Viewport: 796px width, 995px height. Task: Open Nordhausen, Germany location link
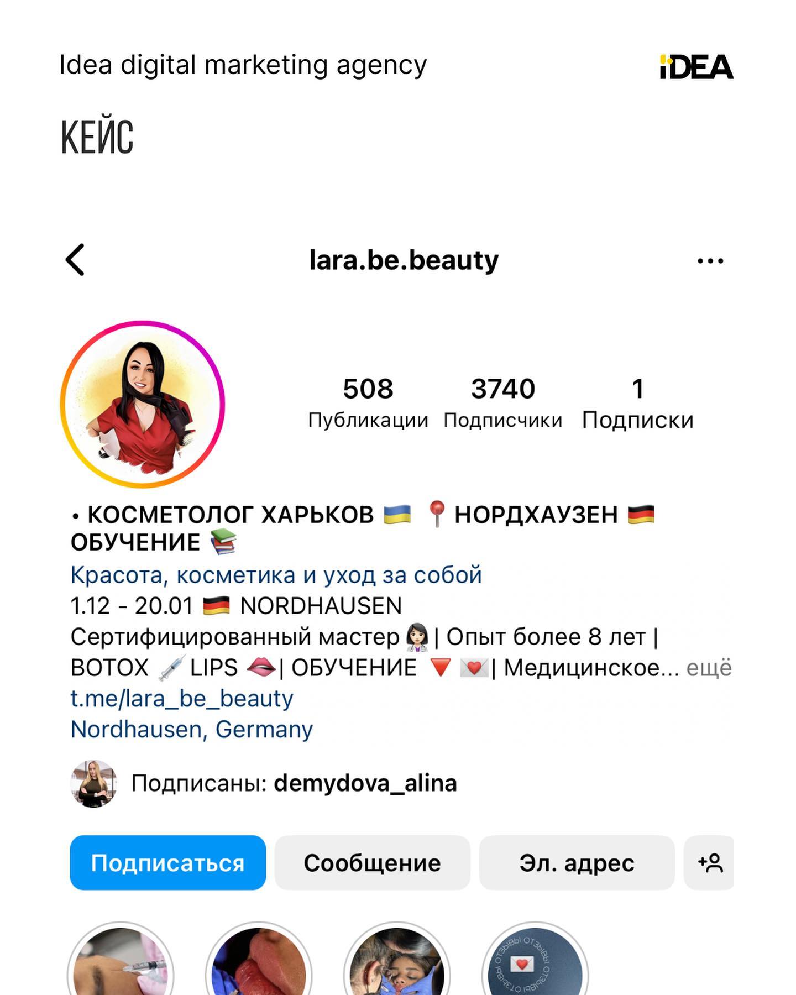[192, 730]
